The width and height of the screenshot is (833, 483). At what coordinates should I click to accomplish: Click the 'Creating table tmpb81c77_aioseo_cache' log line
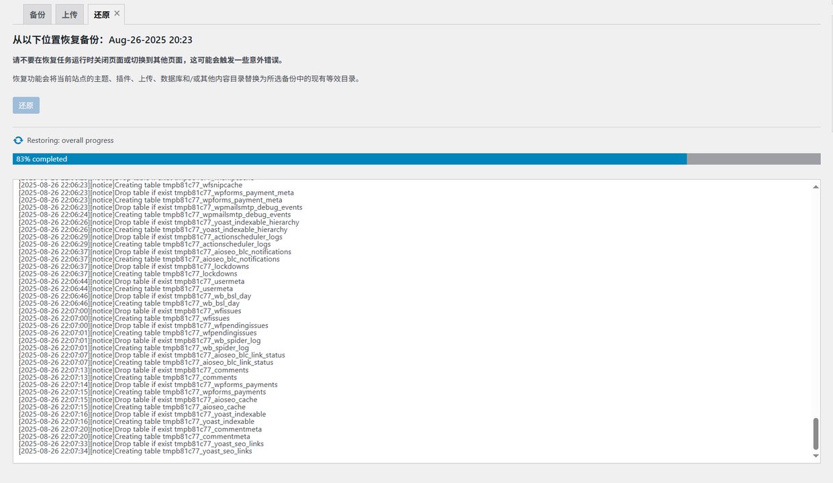(132, 407)
